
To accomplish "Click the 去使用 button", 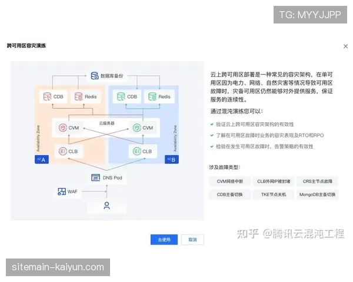I will pyautogui.click(x=164, y=240).
